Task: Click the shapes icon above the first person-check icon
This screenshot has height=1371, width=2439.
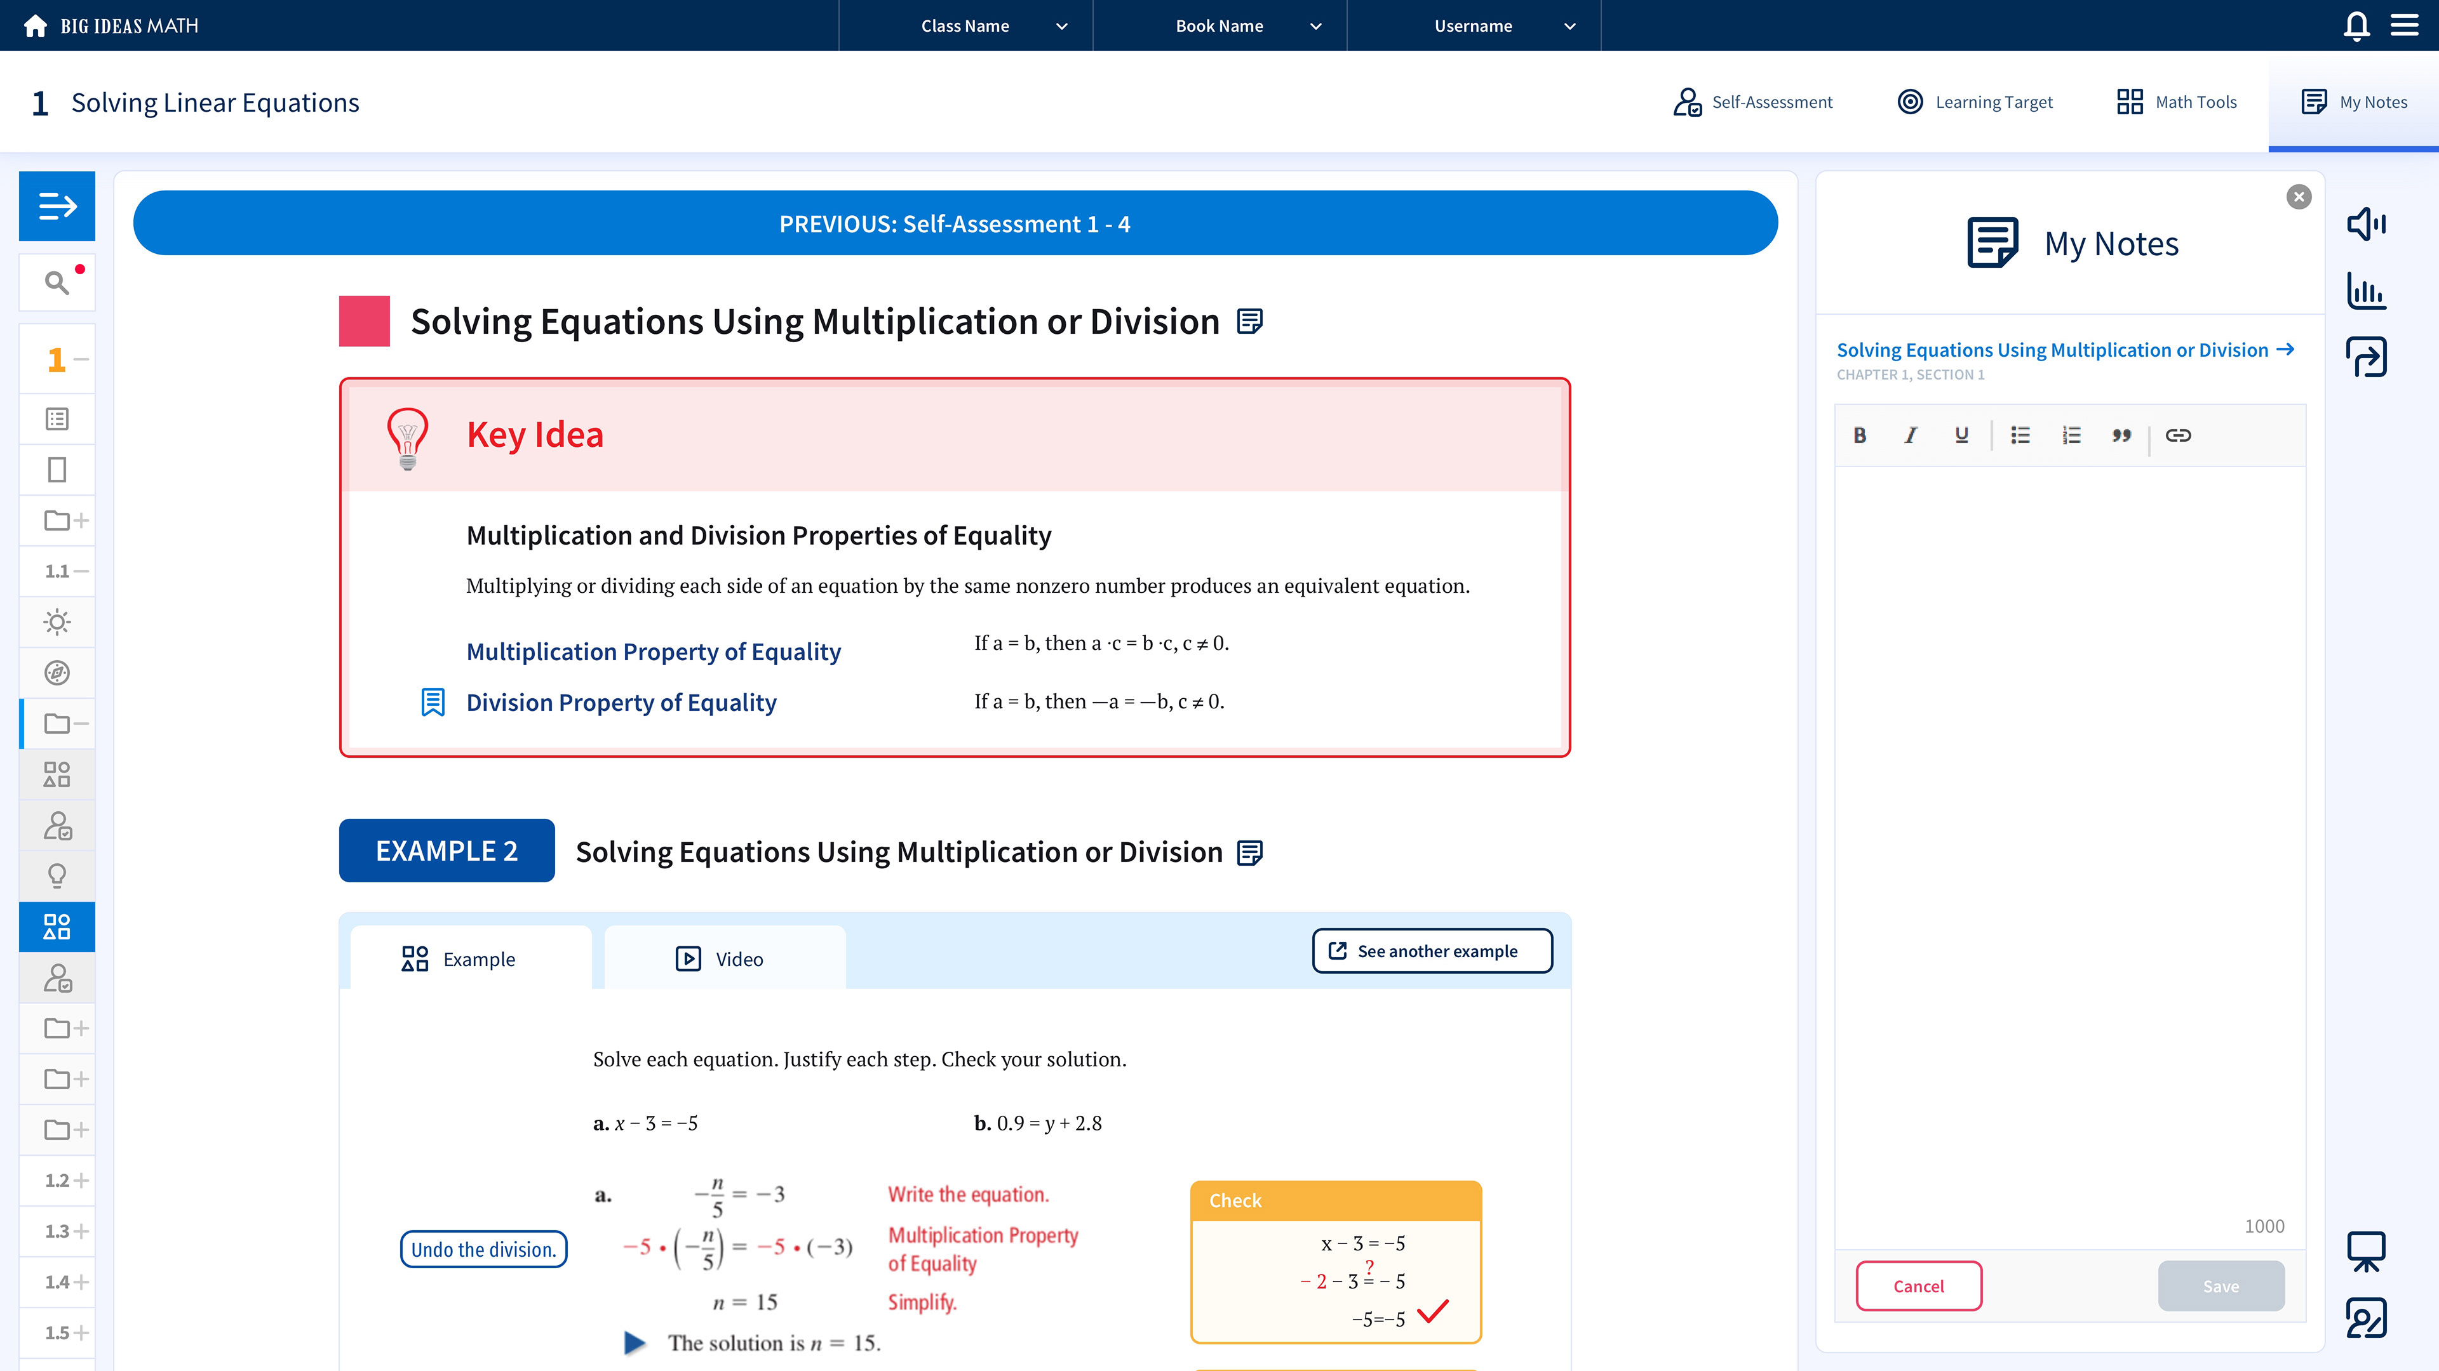Action: tap(57, 774)
